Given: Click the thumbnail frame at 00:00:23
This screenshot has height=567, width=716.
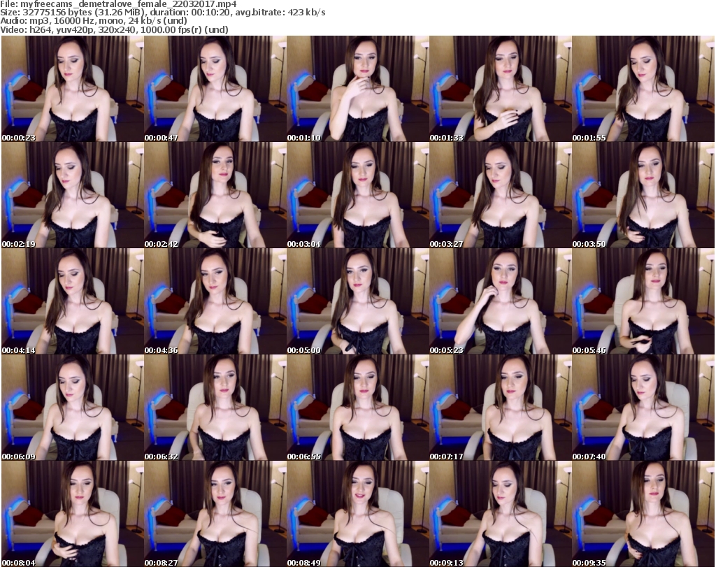Looking at the screenshot, I should (73, 89).
